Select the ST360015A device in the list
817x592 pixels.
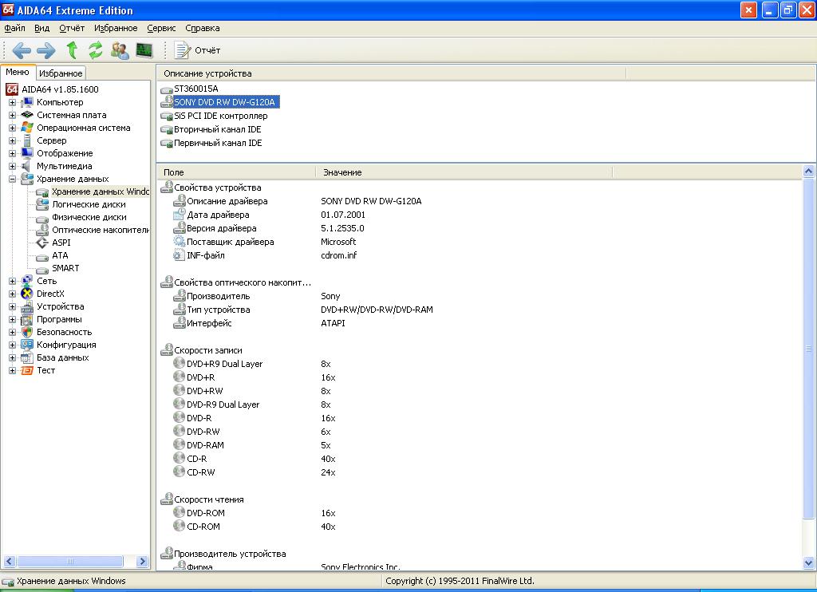pos(196,89)
